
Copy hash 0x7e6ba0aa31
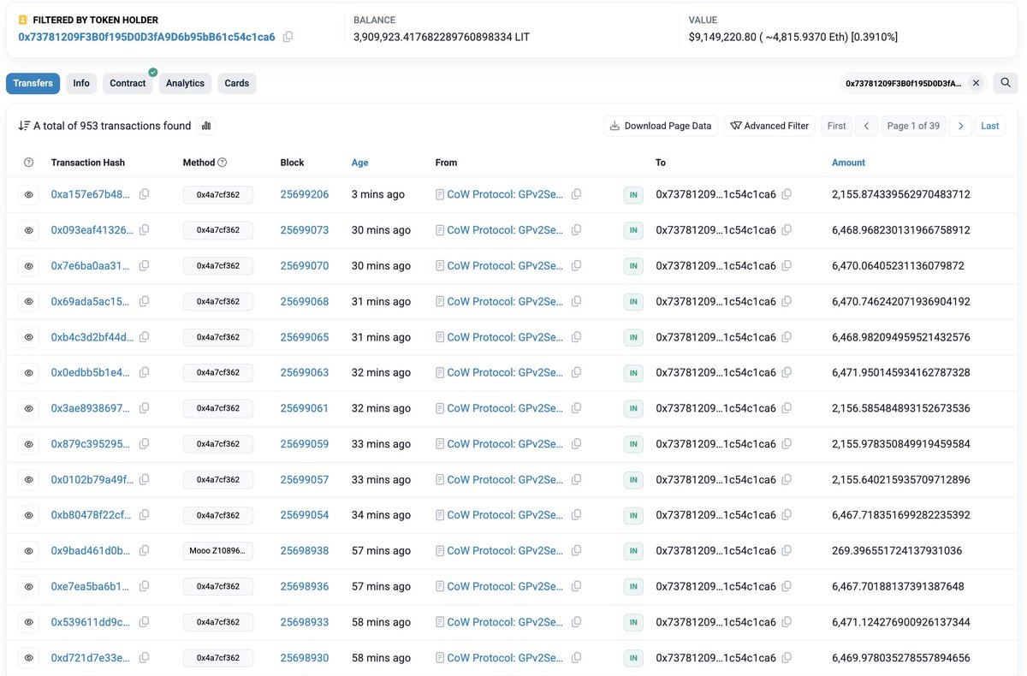[144, 265]
